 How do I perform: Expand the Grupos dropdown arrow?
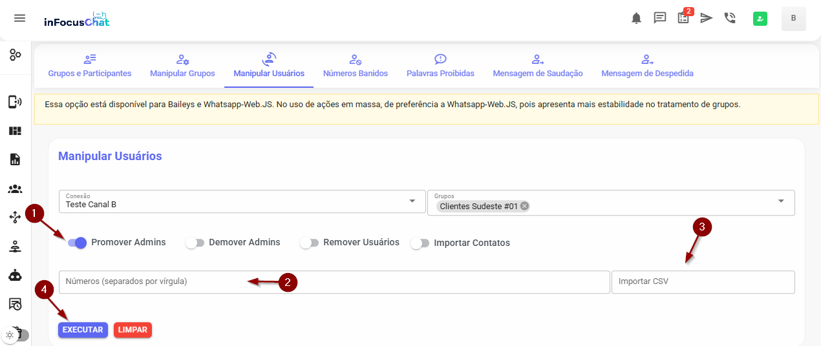click(781, 201)
